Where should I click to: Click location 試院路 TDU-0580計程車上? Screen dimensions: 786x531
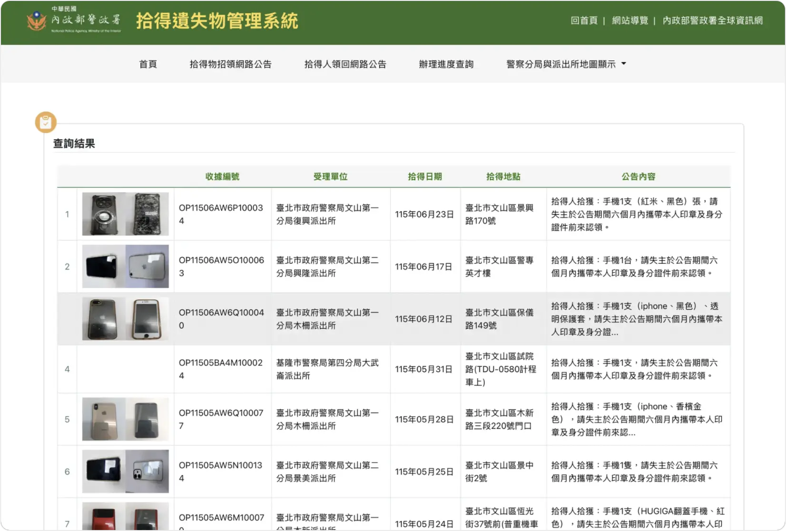[501, 369]
